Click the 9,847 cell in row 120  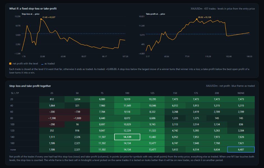[x=102, y=131]
